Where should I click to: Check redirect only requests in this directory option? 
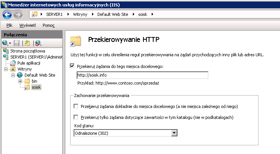click(x=76, y=117)
